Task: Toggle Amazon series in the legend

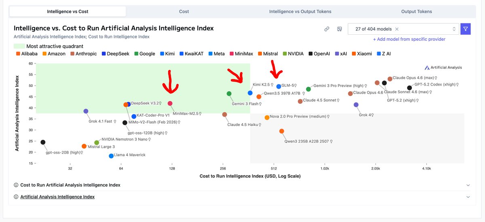Action: [x=54, y=53]
